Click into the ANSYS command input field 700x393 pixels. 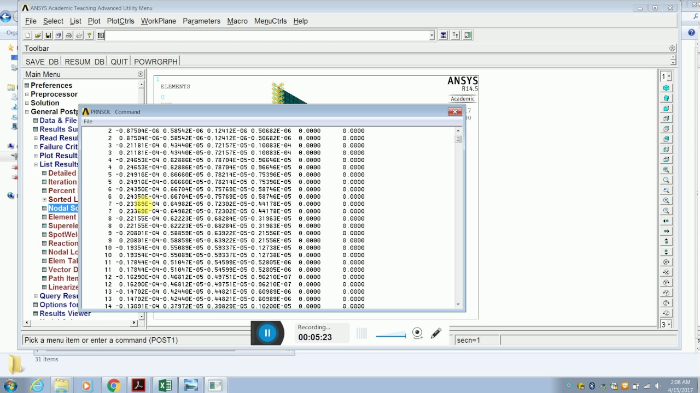pos(266,35)
